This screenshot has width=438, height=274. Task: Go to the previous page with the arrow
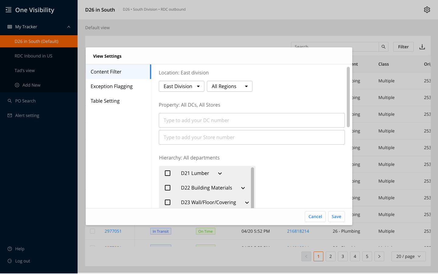(x=306, y=256)
